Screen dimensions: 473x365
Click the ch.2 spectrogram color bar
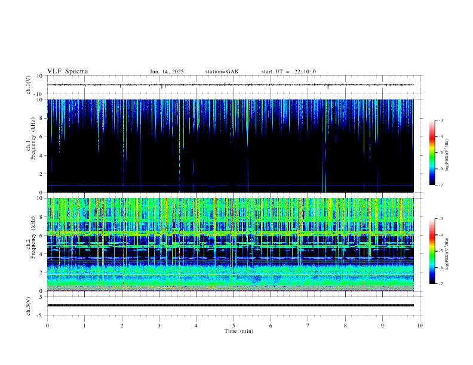[x=432, y=251]
